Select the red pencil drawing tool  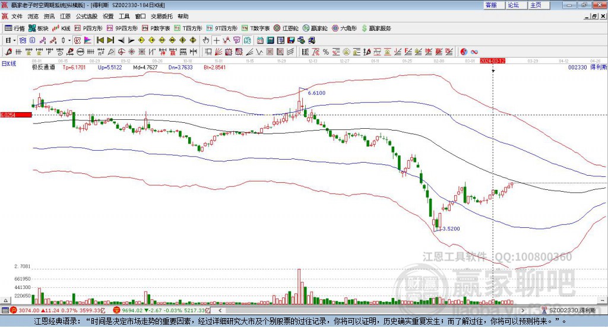8,52
